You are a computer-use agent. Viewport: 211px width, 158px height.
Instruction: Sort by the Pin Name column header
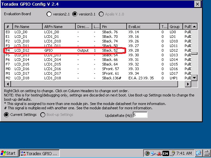point(28,27)
